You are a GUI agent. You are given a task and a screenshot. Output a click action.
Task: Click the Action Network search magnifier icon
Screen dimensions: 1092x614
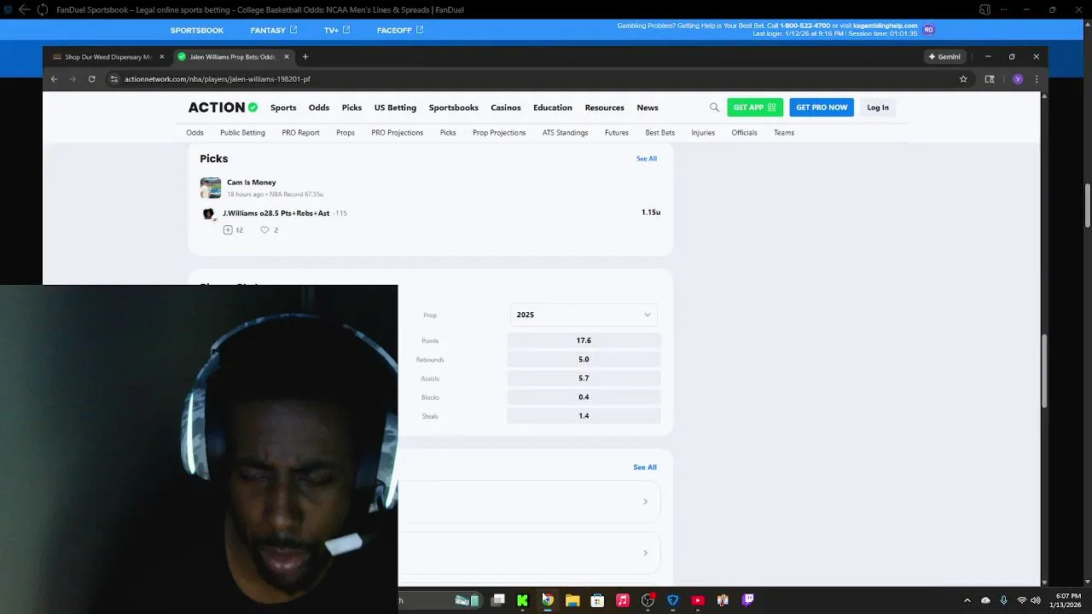[x=714, y=107]
